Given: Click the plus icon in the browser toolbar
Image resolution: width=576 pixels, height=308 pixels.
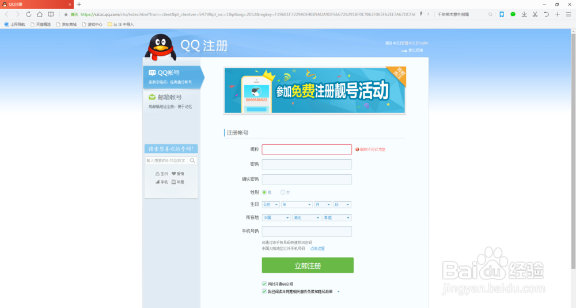Looking at the screenshot, I should coord(557,14).
